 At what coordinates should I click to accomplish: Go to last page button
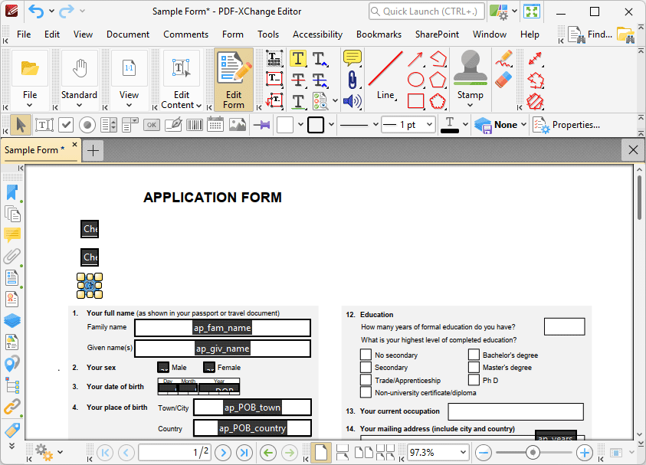click(244, 453)
